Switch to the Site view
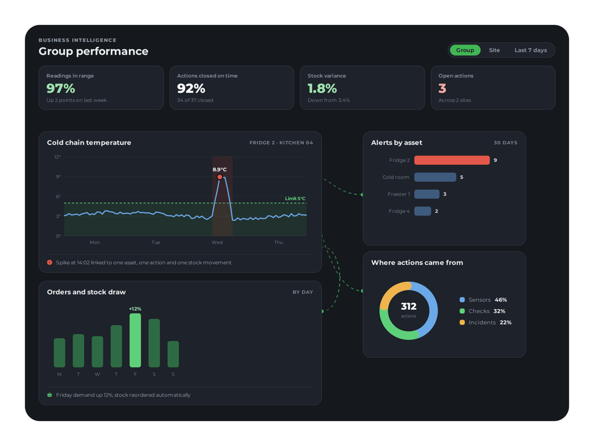 tap(494, 50)
